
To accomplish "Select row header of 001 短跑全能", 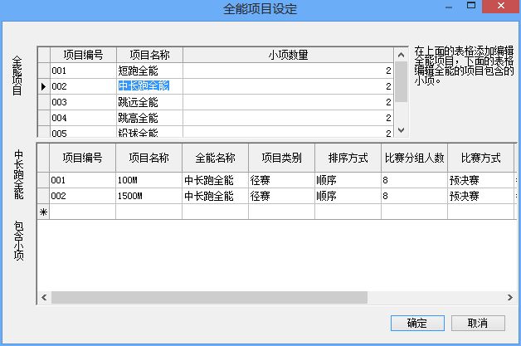I will pos(44,71).
